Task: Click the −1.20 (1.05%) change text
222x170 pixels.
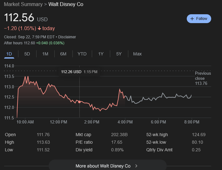Action: pos(20,28)
